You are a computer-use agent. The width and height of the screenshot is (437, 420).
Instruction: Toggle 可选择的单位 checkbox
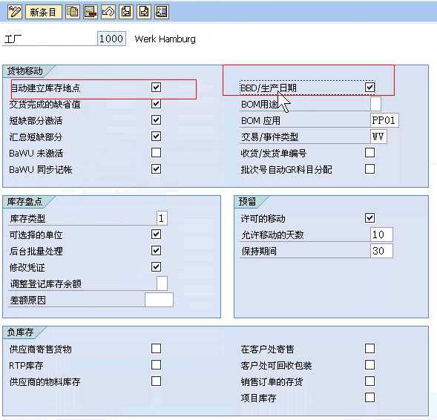click(x=156, y=234)
